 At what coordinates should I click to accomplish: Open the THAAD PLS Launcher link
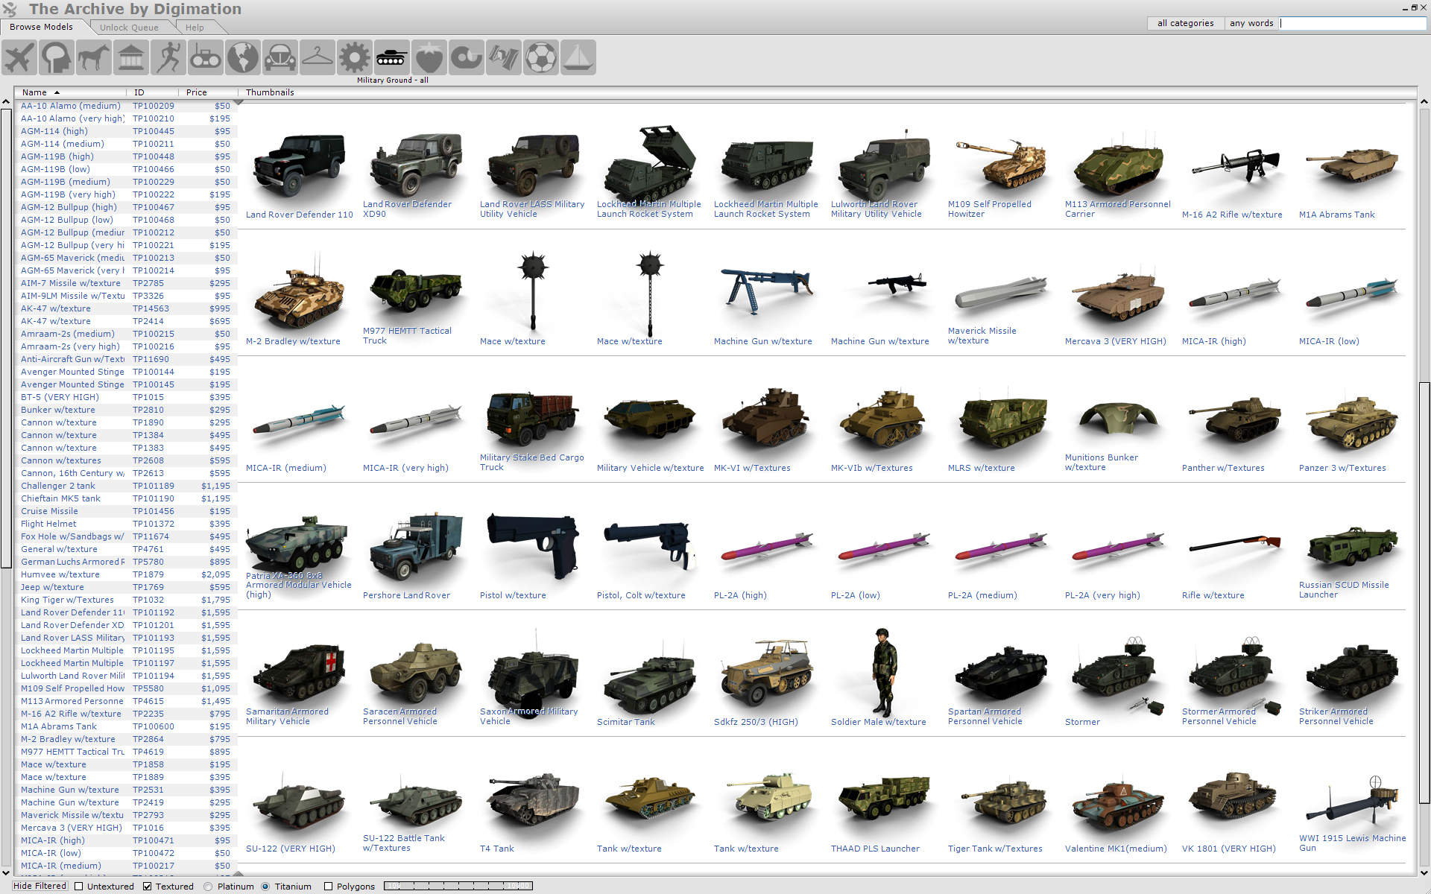tap(875, 849)
